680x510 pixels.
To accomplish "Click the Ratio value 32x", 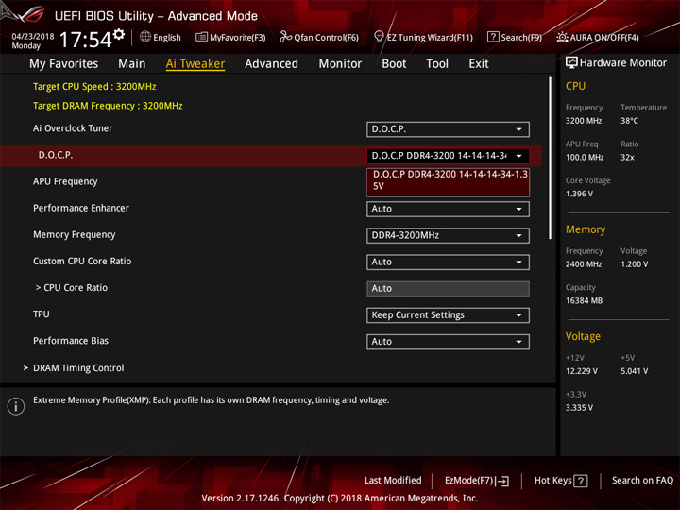I will 627,158.
